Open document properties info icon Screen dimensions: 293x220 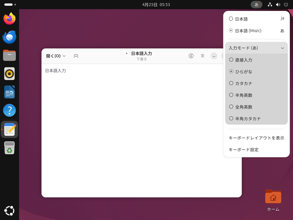coord(191,56)
